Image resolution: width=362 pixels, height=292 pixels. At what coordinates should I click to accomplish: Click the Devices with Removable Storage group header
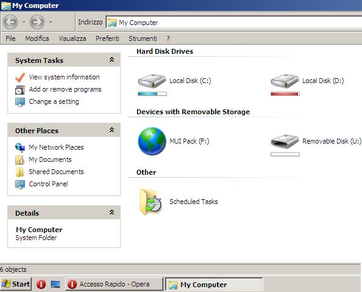[193, 112]
